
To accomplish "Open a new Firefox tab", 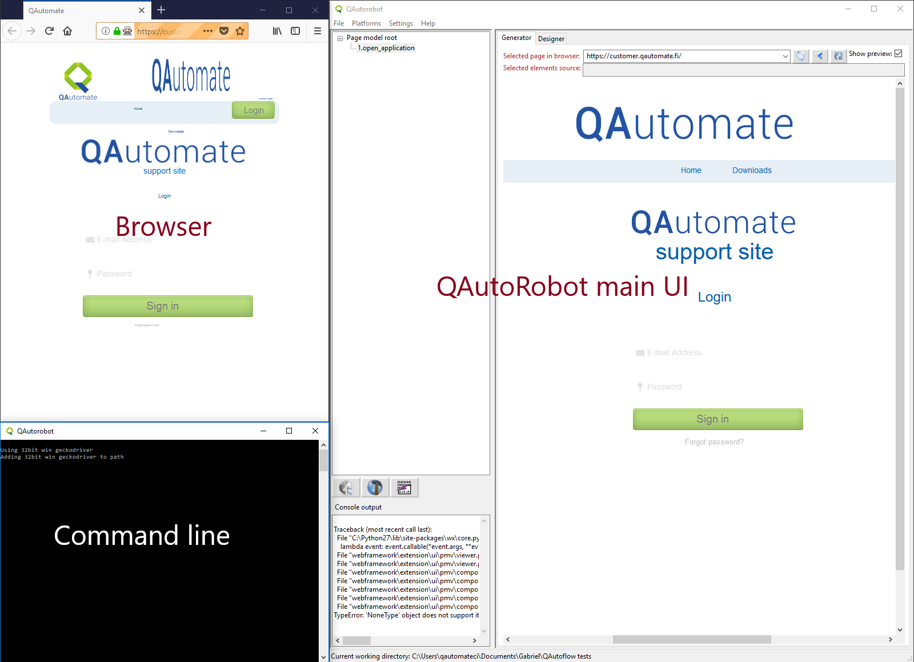I will (x=161, y=10).
